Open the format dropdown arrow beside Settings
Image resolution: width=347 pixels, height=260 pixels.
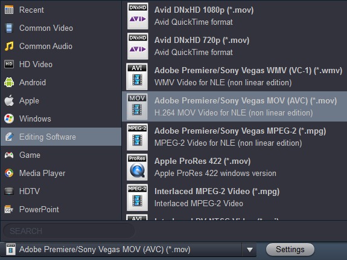click(250, 250)
